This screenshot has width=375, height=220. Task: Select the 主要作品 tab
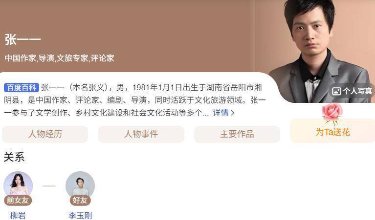[237, 134]
